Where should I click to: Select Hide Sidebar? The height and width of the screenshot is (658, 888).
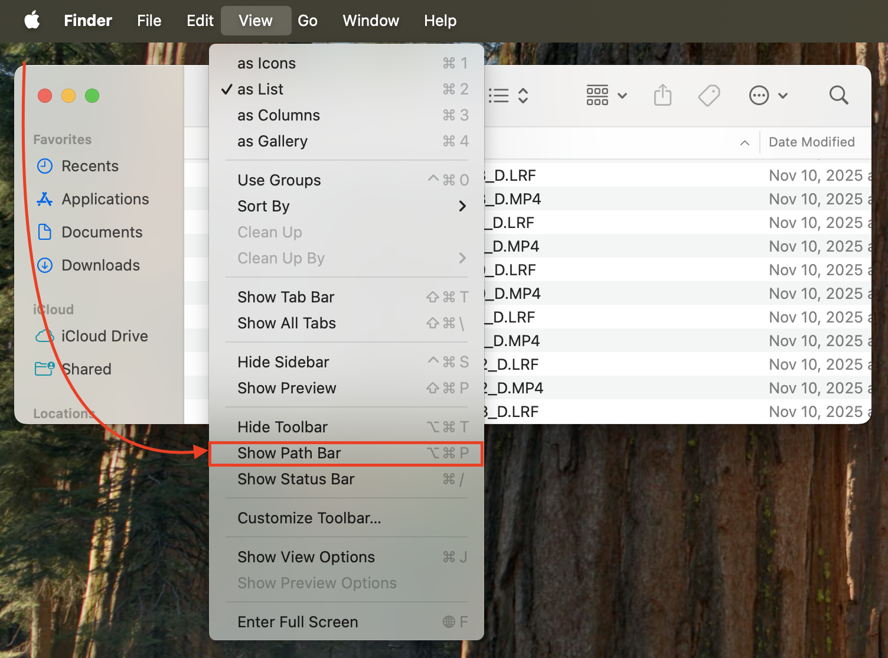pyautogui.click(x=347, y=362)
